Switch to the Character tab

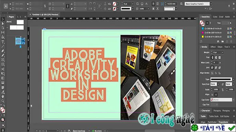click(206, 111)
